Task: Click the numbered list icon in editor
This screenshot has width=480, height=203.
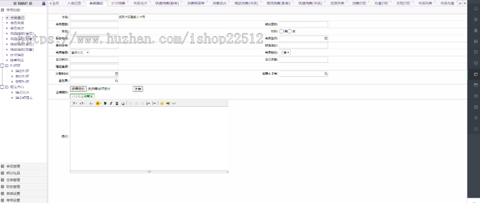Action: (x=148, y=103)
